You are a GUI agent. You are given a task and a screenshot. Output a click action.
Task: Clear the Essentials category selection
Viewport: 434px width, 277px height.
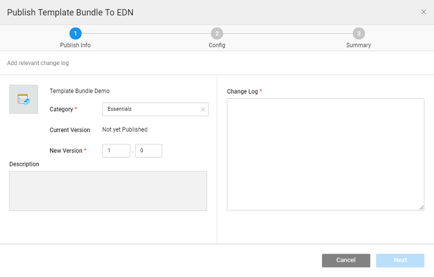203,109
